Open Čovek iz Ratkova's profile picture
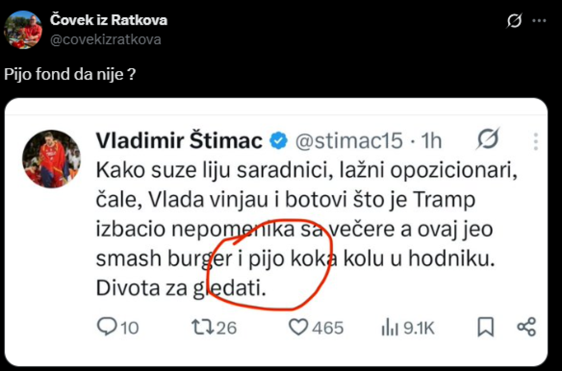 [23, 29]
